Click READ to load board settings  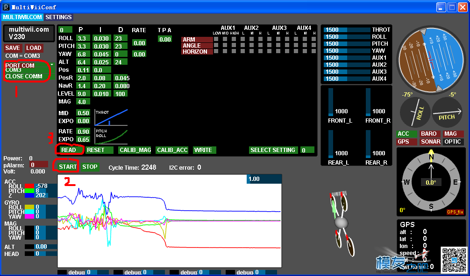[x=69, y=150]
